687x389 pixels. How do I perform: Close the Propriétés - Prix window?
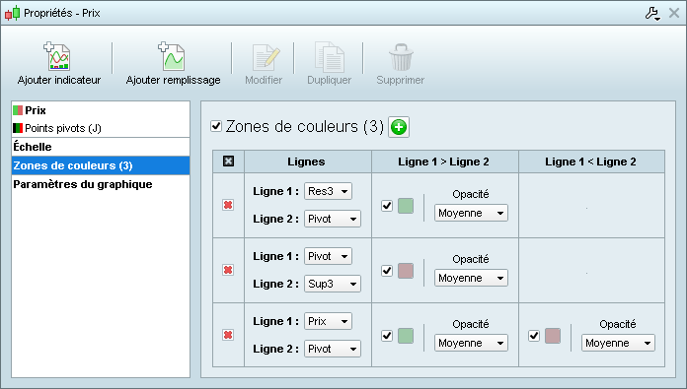(x=674, y=13)
